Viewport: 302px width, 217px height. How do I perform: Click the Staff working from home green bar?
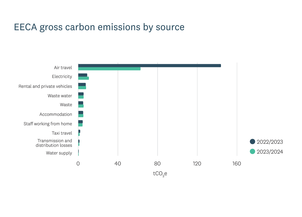[80, 125]
